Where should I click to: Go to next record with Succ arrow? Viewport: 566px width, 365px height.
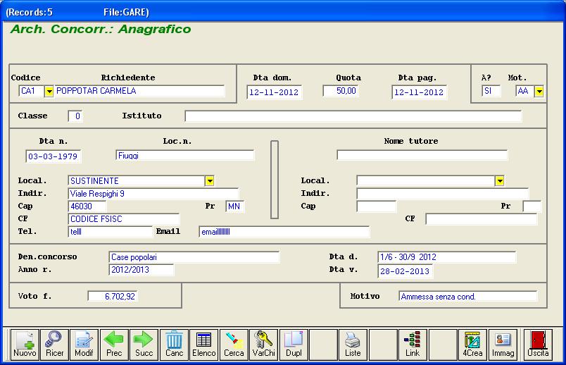coord(144,345)
